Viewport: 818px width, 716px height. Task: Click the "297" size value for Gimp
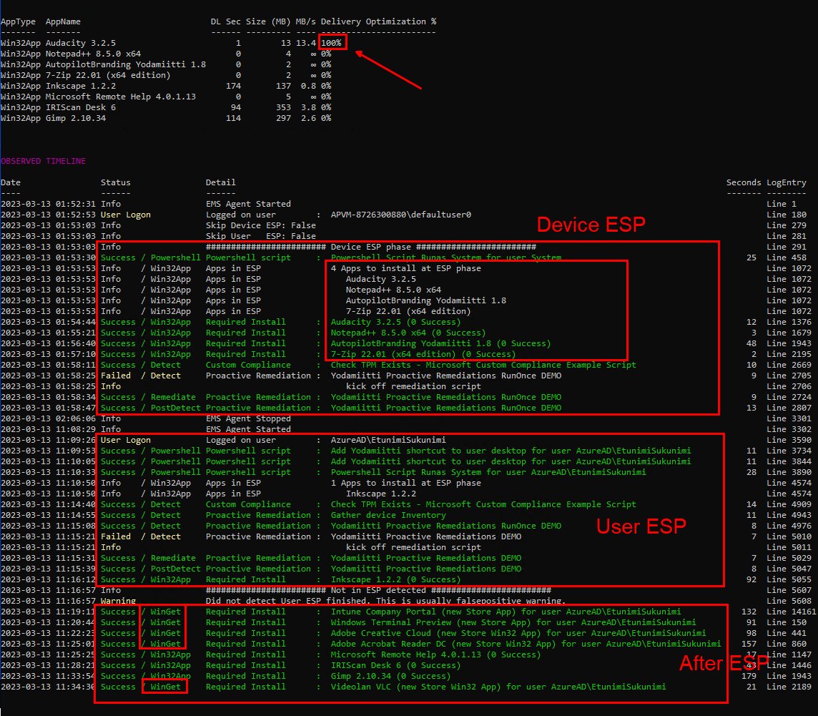click(x=283, y=118)
